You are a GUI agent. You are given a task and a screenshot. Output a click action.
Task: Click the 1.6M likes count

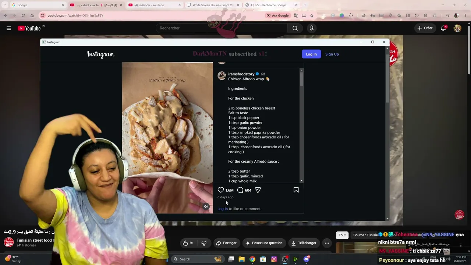229,190
